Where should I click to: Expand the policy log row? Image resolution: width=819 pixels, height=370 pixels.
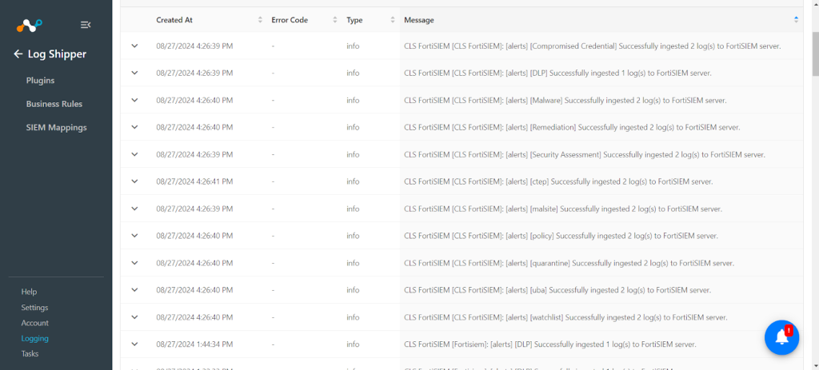[134, 236]
